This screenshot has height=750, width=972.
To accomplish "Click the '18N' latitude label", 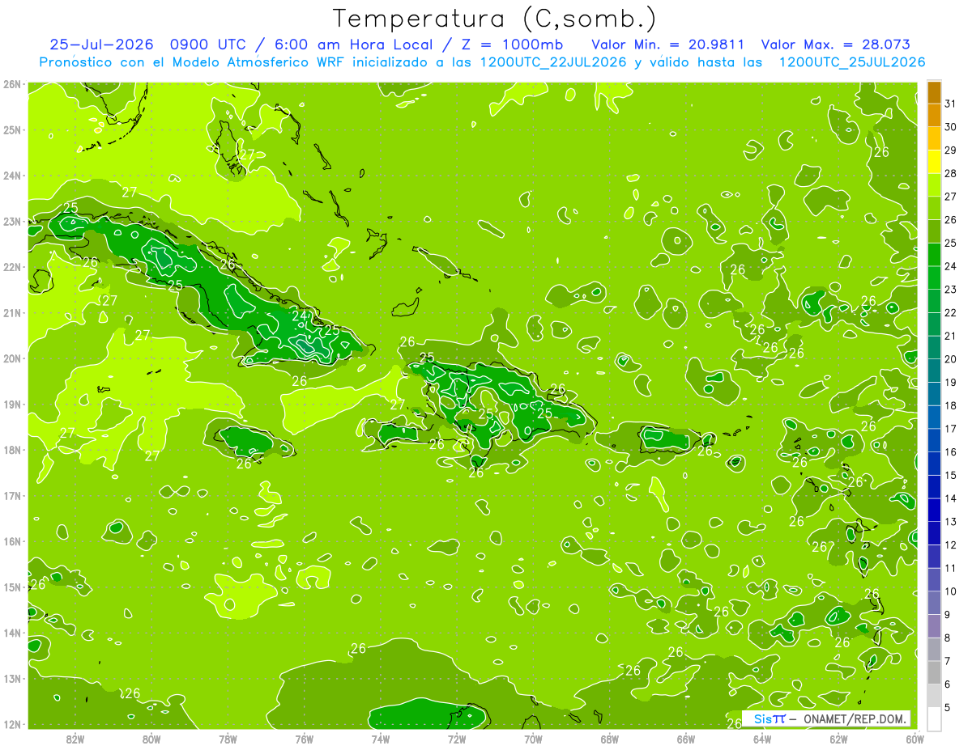I will point(11,450).
